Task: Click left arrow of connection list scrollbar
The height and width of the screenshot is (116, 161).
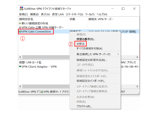Action: [x=20, y=57]
